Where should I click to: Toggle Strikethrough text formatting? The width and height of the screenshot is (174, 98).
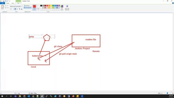[22, 9]
